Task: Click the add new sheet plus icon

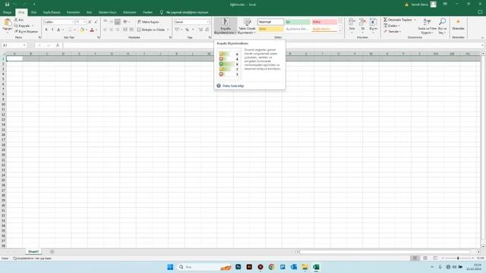Action: (52, 252)
